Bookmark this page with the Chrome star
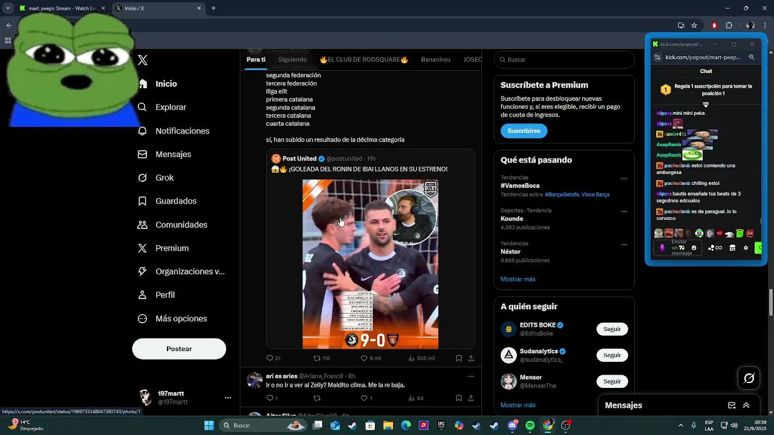The image size is (774, 435). pos(694,25)
